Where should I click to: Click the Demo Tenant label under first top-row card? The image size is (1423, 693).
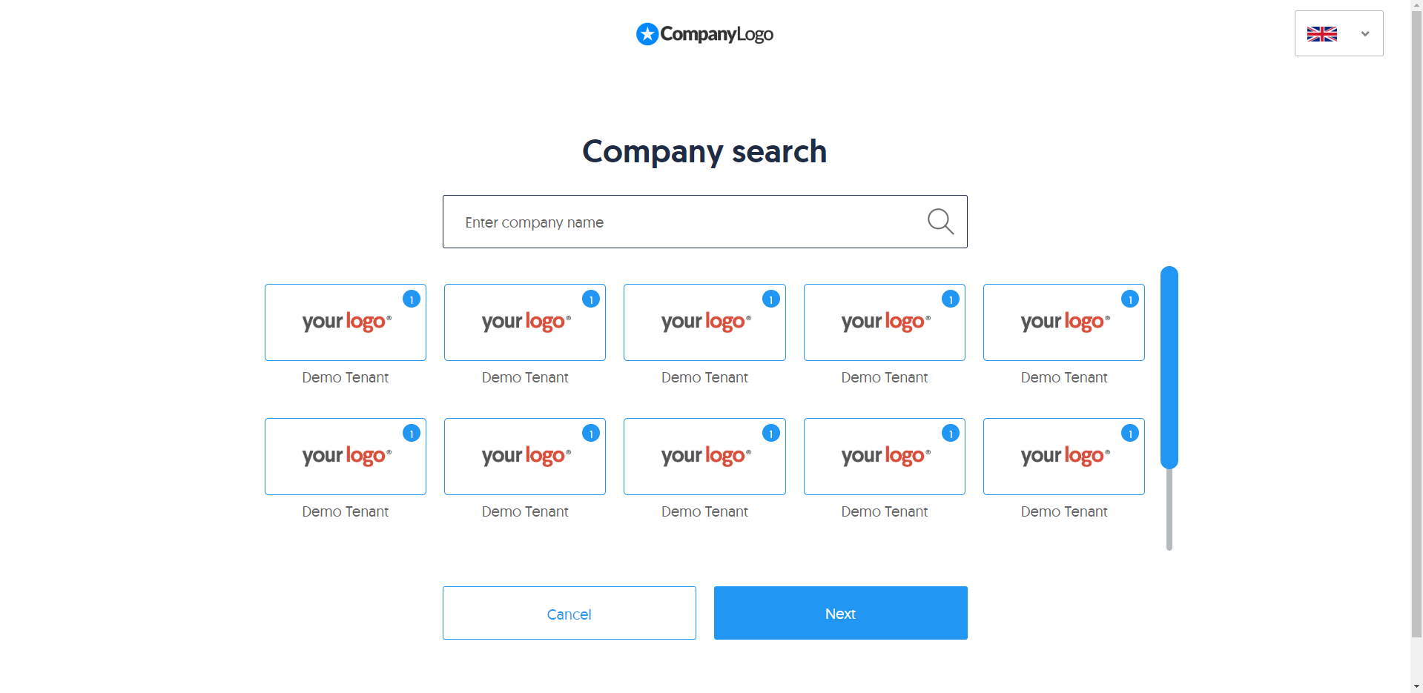tap(346, 377)
